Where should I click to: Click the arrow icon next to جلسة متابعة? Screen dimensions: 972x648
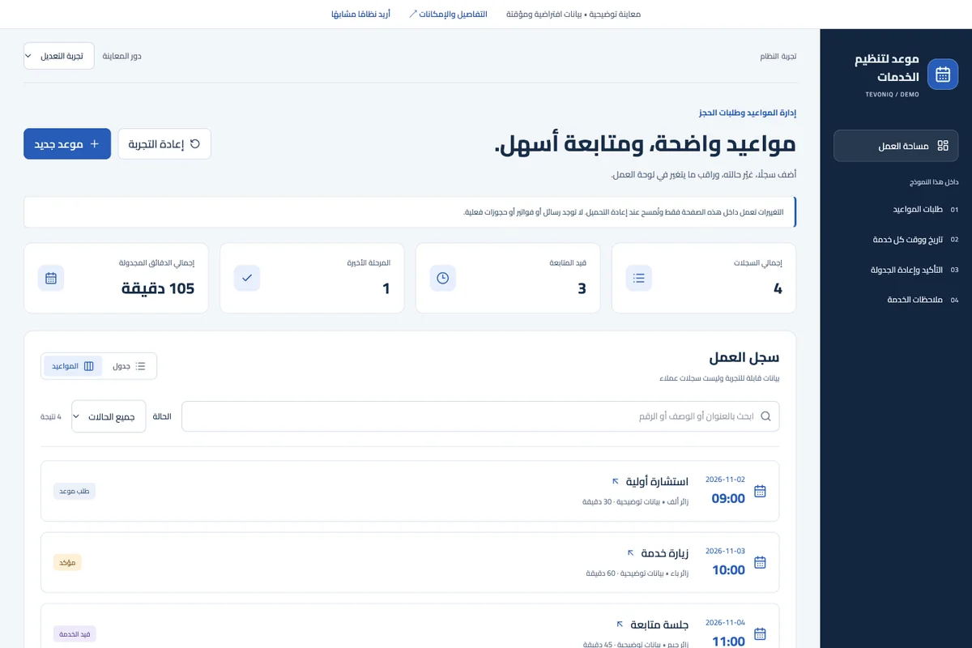tap(620, 624)
